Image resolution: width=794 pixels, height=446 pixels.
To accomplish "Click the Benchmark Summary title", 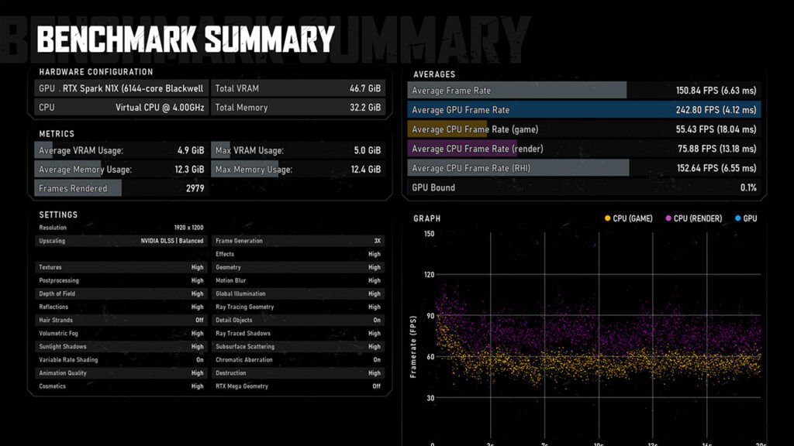I will pos(185,39).
